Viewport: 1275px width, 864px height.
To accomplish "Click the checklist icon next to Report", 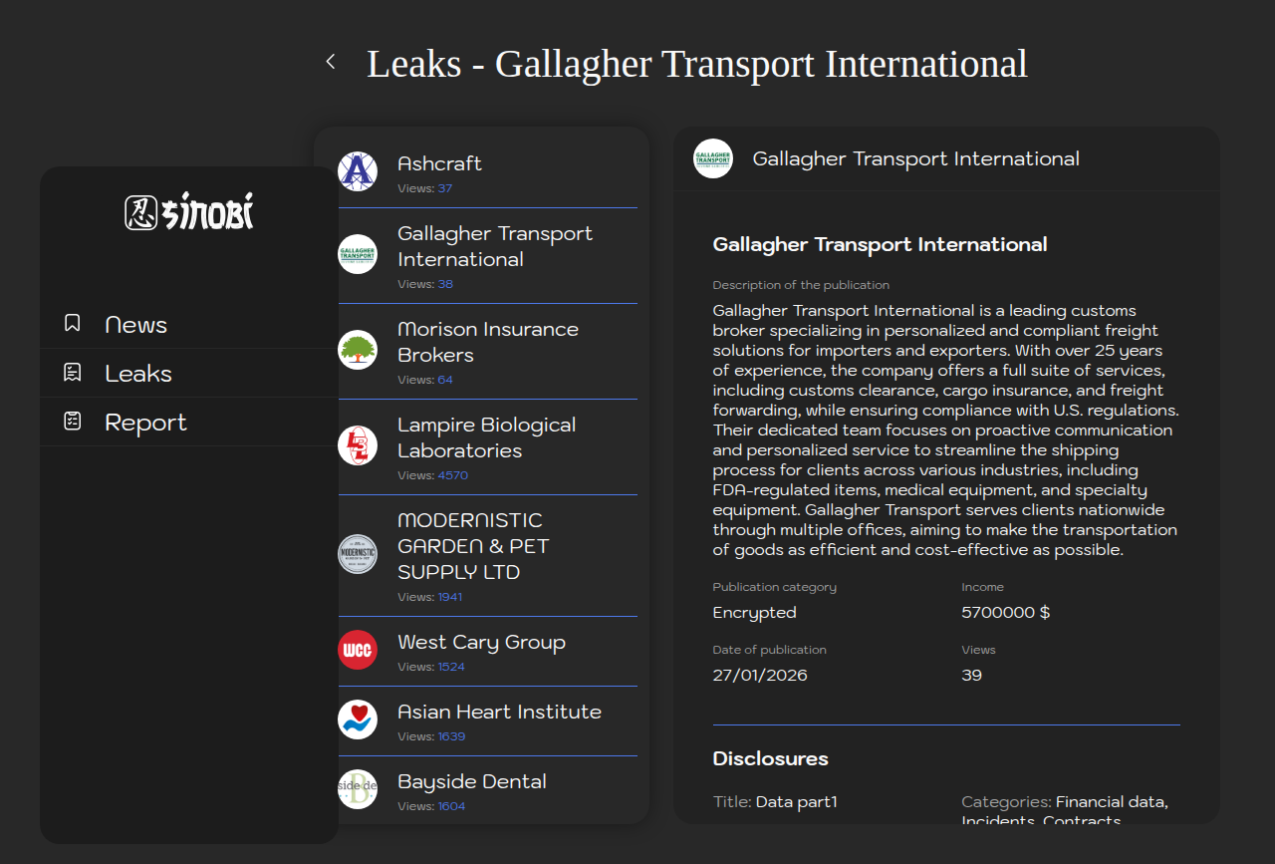I will pyautogui.click(x=73, y=422).
